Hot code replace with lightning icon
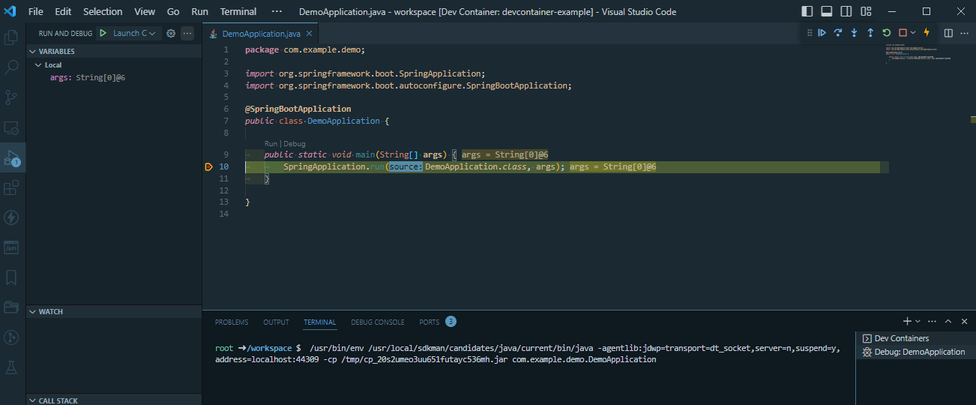Viewport: 976px width, 405px height. click(927, 33)
